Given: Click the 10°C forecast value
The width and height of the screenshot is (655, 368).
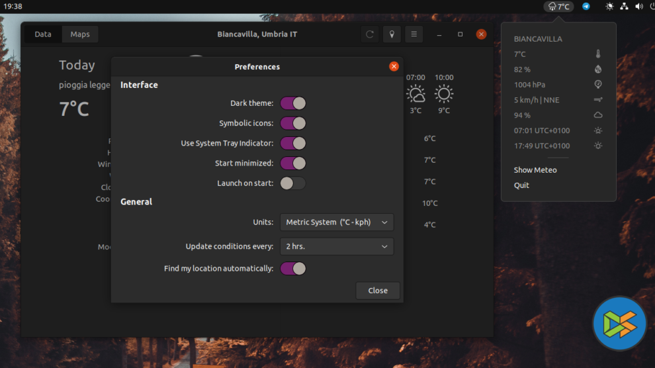Looking at the screenshot, I should pos(430,203).
